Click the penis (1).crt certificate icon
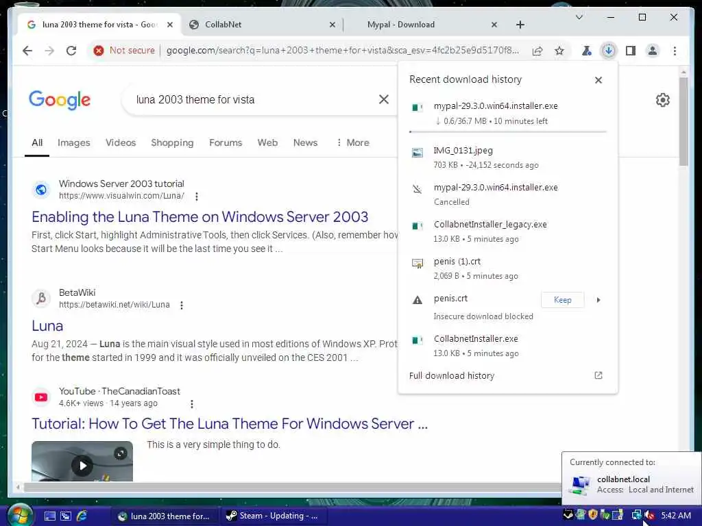The image size is (702, 526). 417,264
